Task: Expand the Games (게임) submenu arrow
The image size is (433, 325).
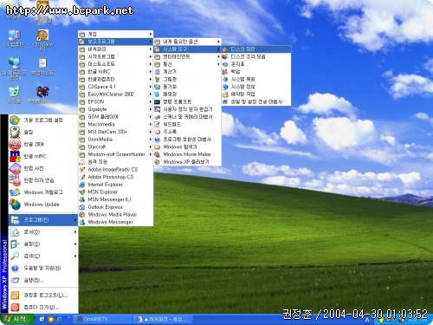Action: [x=151, y=34]
